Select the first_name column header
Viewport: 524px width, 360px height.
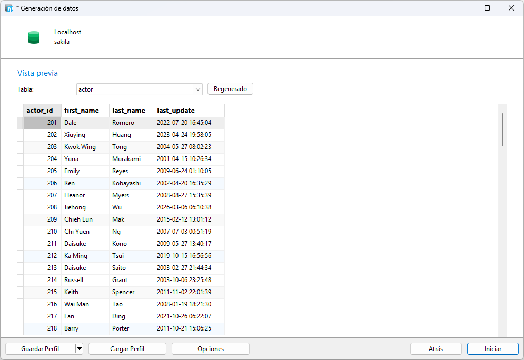tap(85, 111)
